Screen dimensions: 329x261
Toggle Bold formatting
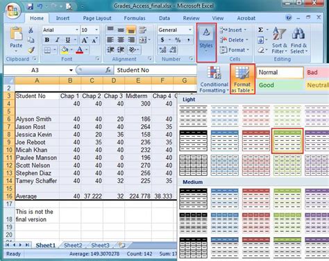point(47,40)
